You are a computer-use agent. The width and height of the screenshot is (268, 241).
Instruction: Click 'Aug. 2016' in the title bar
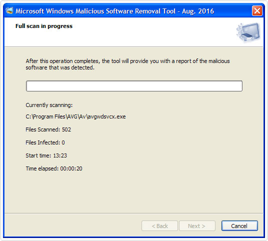pos(198,11)
